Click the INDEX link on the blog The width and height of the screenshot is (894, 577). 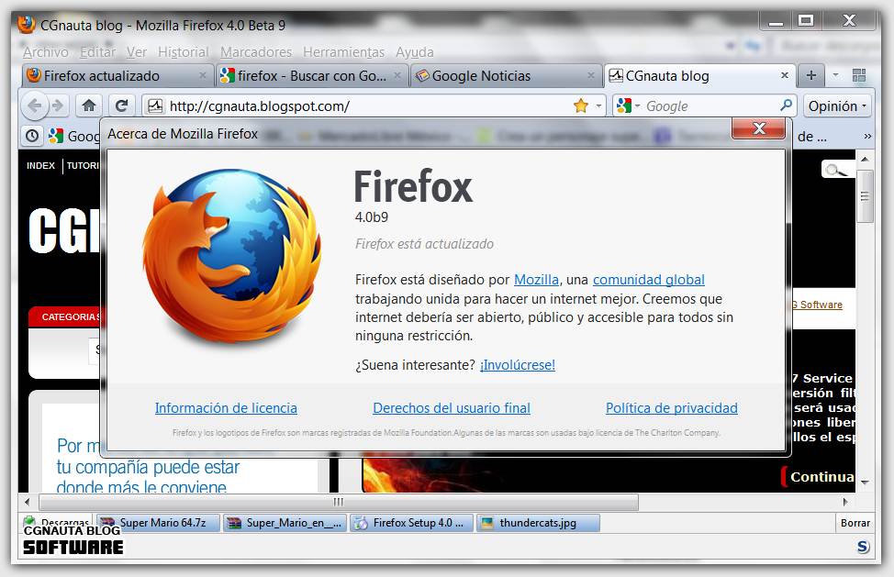40,166
